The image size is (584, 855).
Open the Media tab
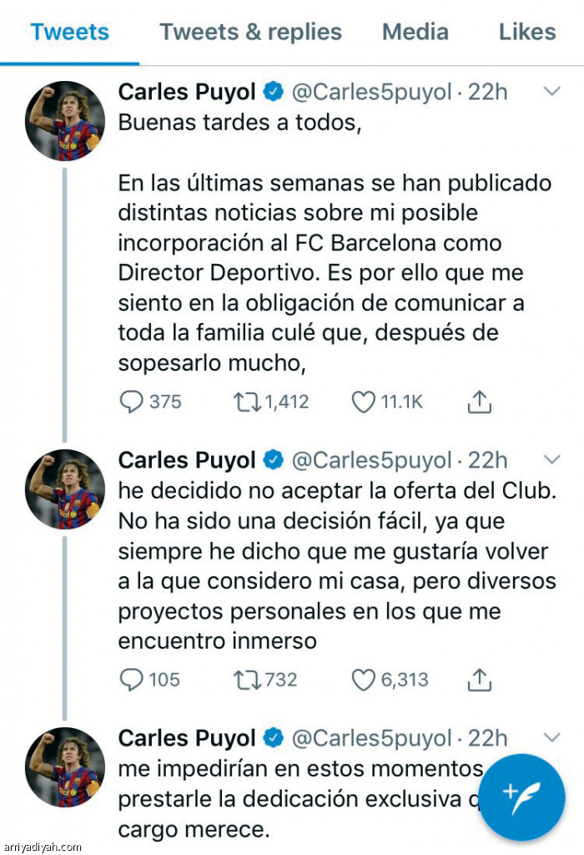pyautogui.click(x=415, y=32)
